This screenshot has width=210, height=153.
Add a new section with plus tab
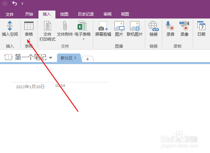88,59
